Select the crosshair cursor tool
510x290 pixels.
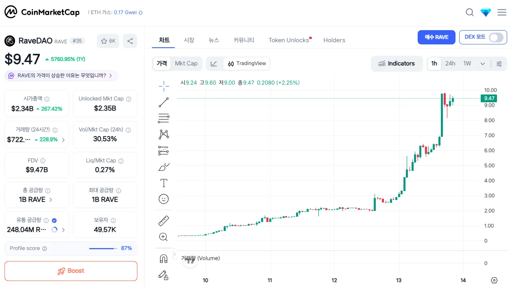(x=163, y=86)
